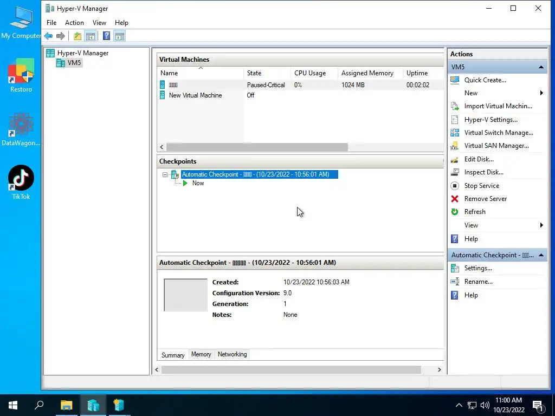Switch to the Networking tab
Viewport: 555px width, 416px height.
click(x=232, y=354)
